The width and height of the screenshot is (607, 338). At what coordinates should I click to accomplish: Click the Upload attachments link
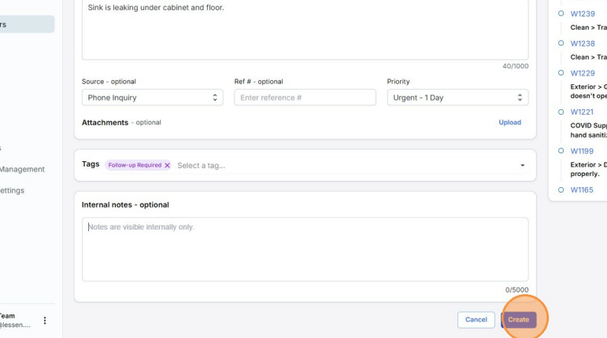click(509, 123)
